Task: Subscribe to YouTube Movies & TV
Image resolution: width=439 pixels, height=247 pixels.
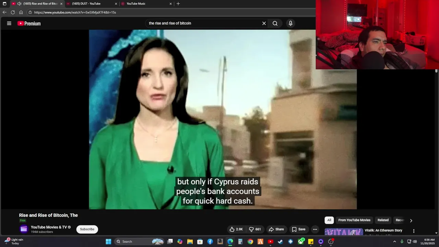Action: [x=87, y=229]
